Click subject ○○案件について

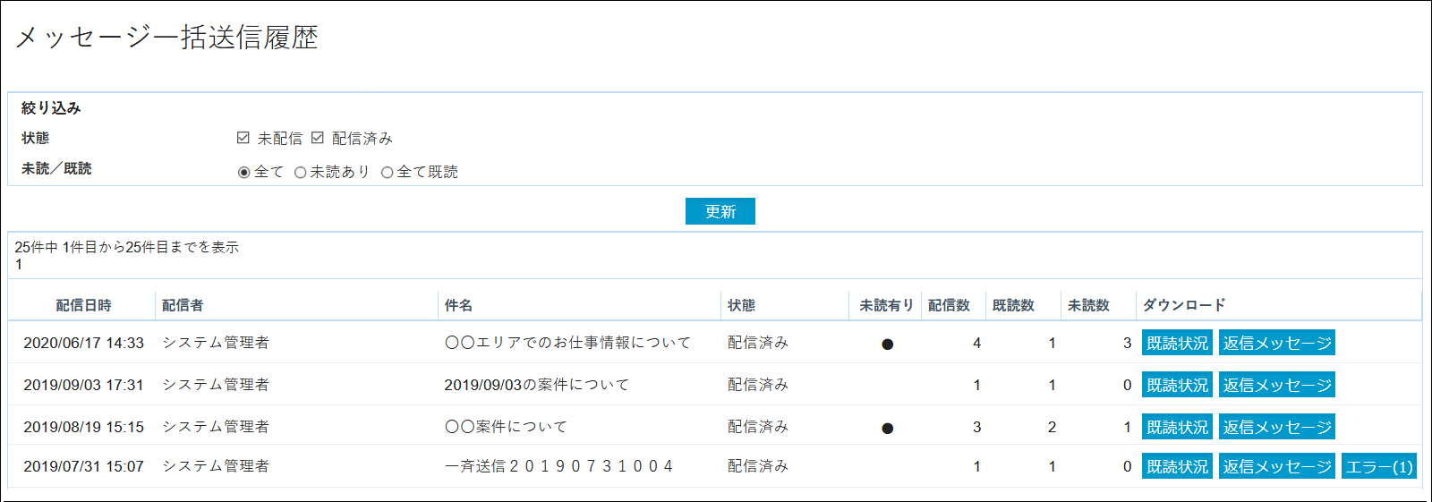point(506,427)
